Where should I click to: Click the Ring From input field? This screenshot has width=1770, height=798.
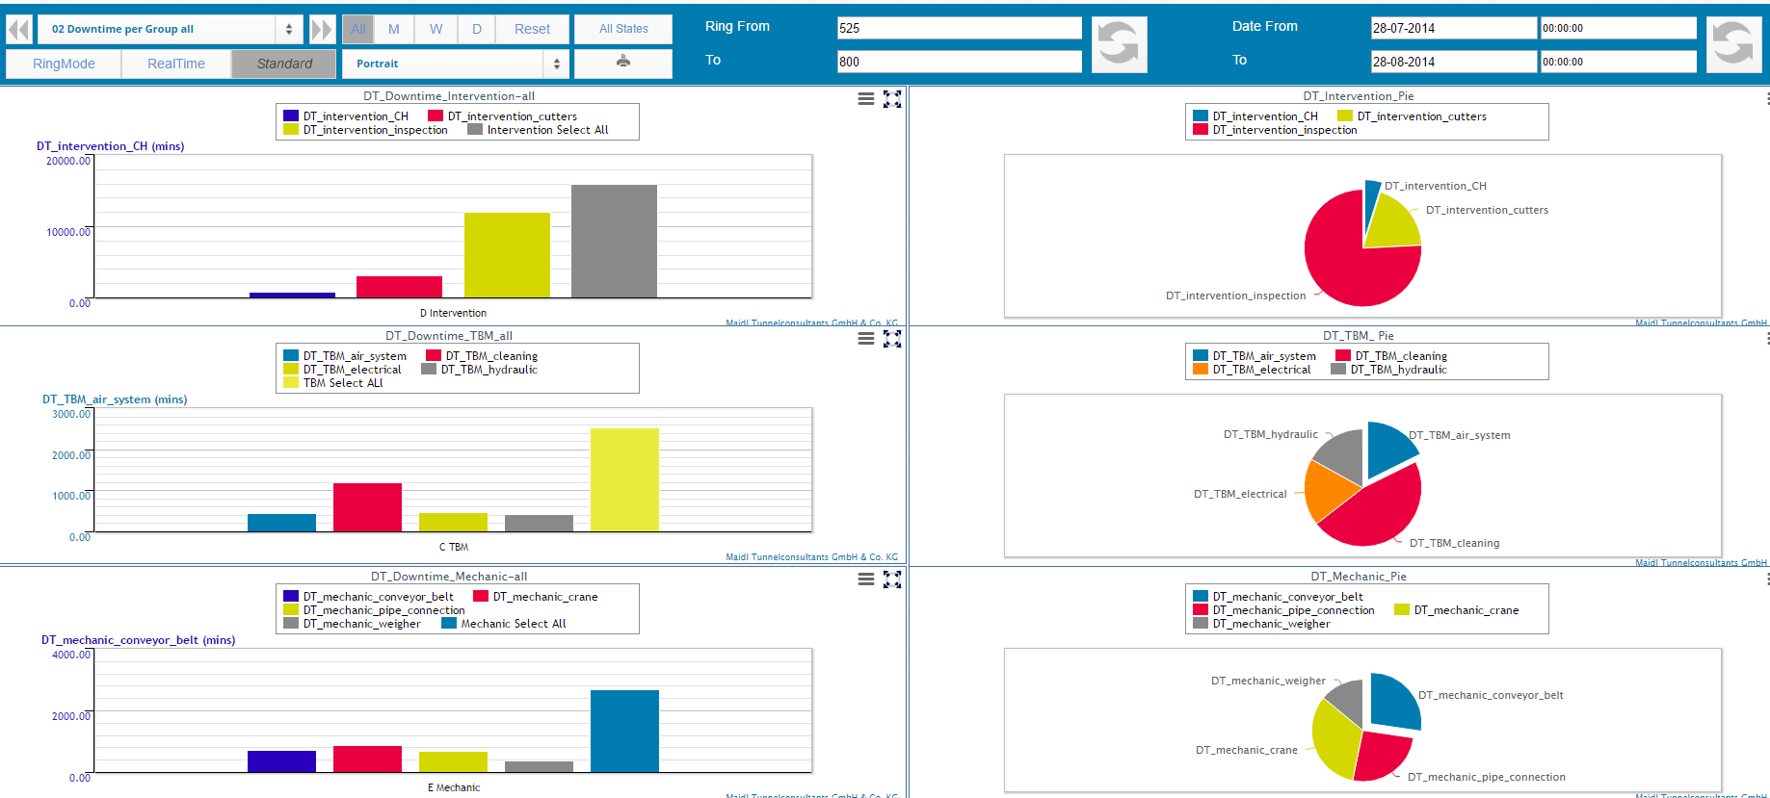[x=959, y=28]
